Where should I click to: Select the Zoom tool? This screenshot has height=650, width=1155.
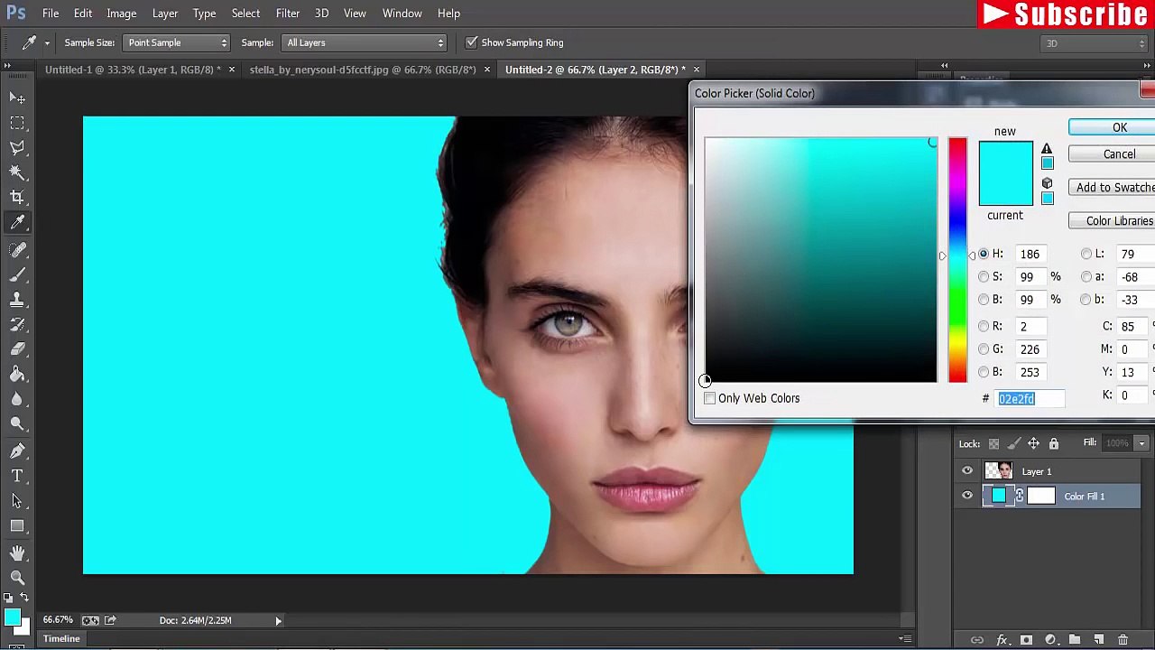[17, 578]
